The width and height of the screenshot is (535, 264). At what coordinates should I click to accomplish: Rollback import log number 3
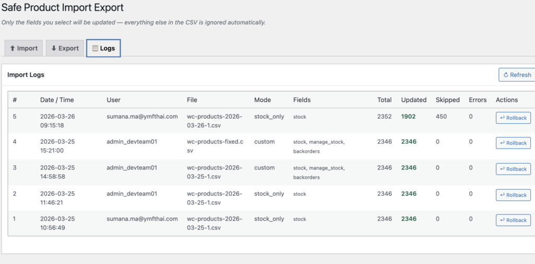click(x=513, y=169)
